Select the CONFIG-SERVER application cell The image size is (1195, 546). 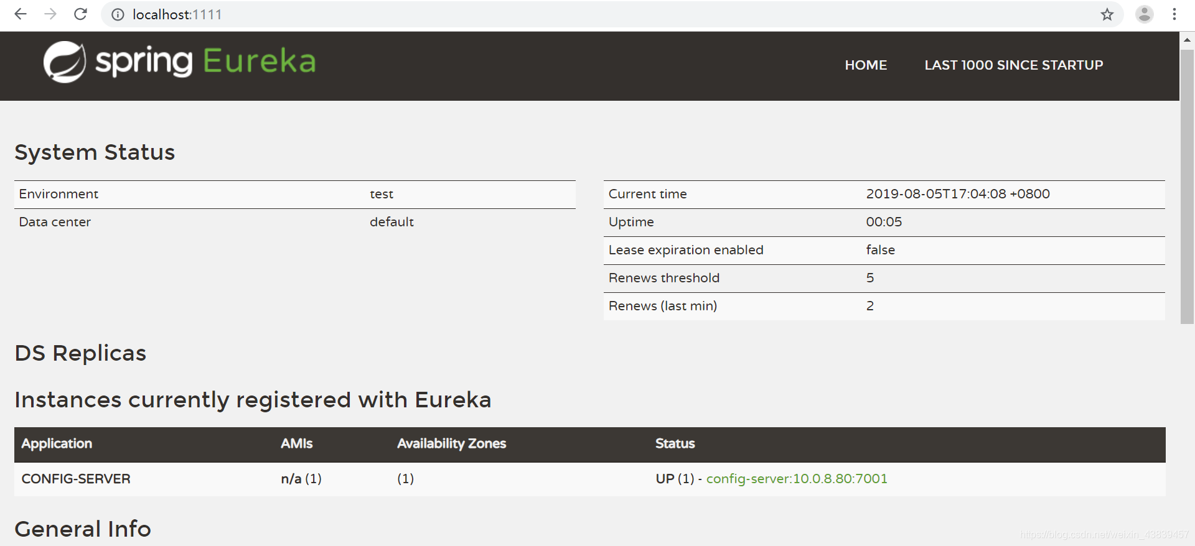click(x=76, y=479)
